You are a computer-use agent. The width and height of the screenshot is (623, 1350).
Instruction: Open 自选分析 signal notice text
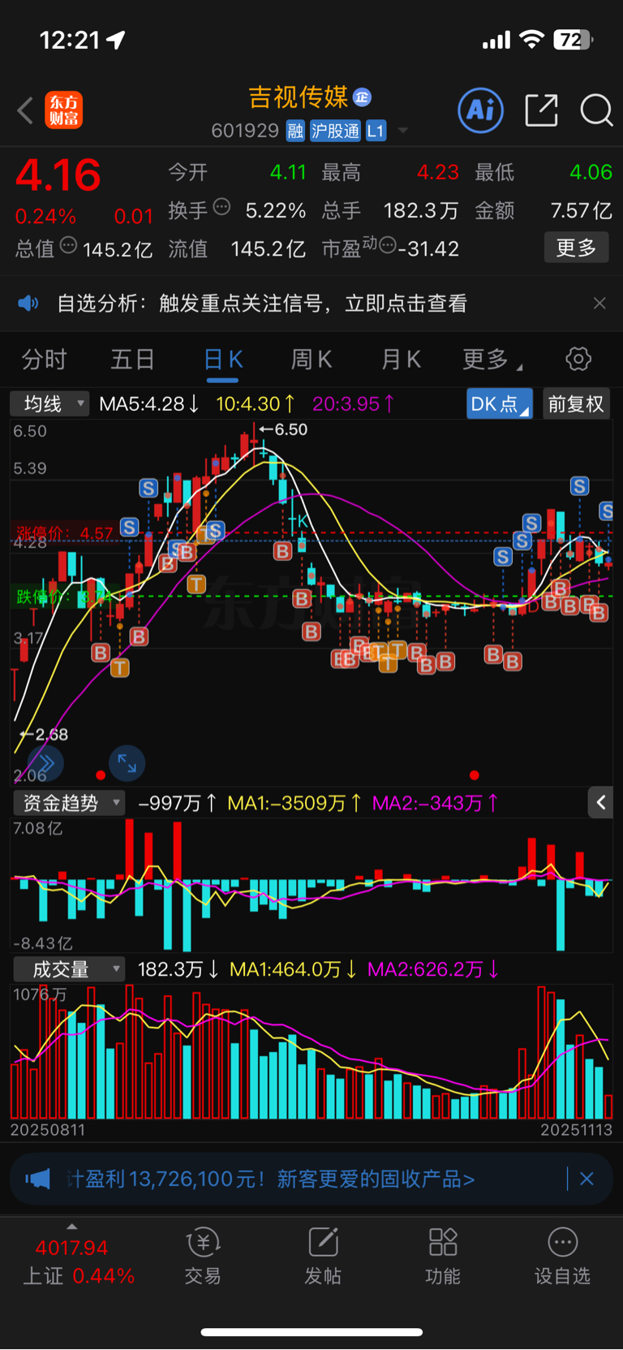tap(262, 304)
